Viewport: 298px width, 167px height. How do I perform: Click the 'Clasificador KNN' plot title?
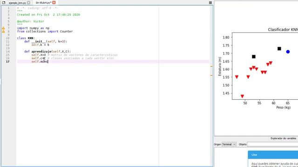pyautogui.click(x=283, y=30)
